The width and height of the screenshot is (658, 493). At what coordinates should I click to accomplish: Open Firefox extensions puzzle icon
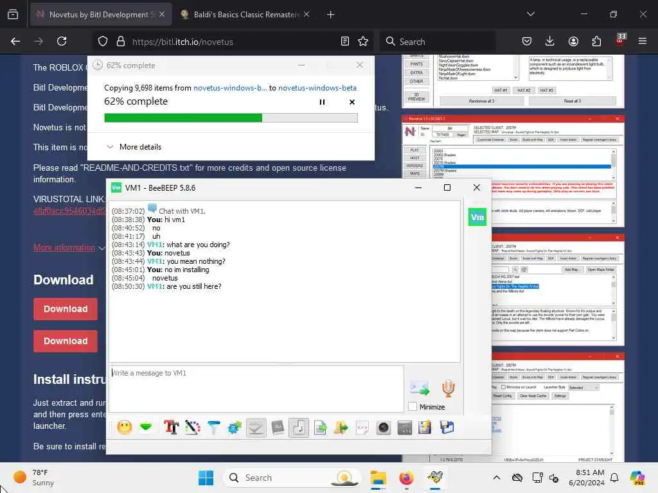pos(596,41)
